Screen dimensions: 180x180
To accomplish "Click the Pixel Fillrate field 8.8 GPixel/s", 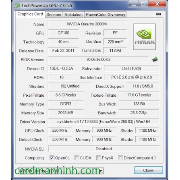I will (66, 95).
